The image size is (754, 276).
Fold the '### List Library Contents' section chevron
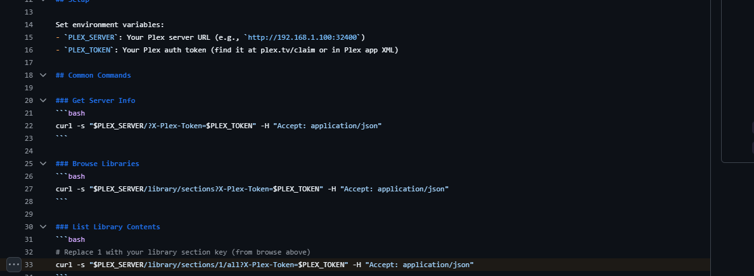point(43,227)
